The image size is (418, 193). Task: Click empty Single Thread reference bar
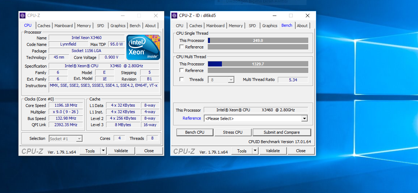coord(258,47)
